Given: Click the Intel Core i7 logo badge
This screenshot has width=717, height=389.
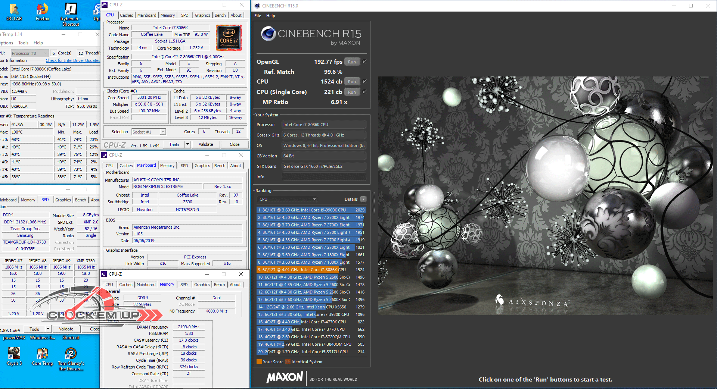Looking at the screenshot, I should coord(229,38).
